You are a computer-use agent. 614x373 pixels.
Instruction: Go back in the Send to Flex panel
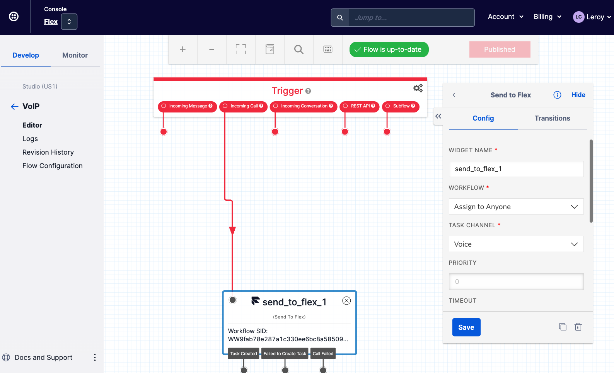tap(455, 95)
